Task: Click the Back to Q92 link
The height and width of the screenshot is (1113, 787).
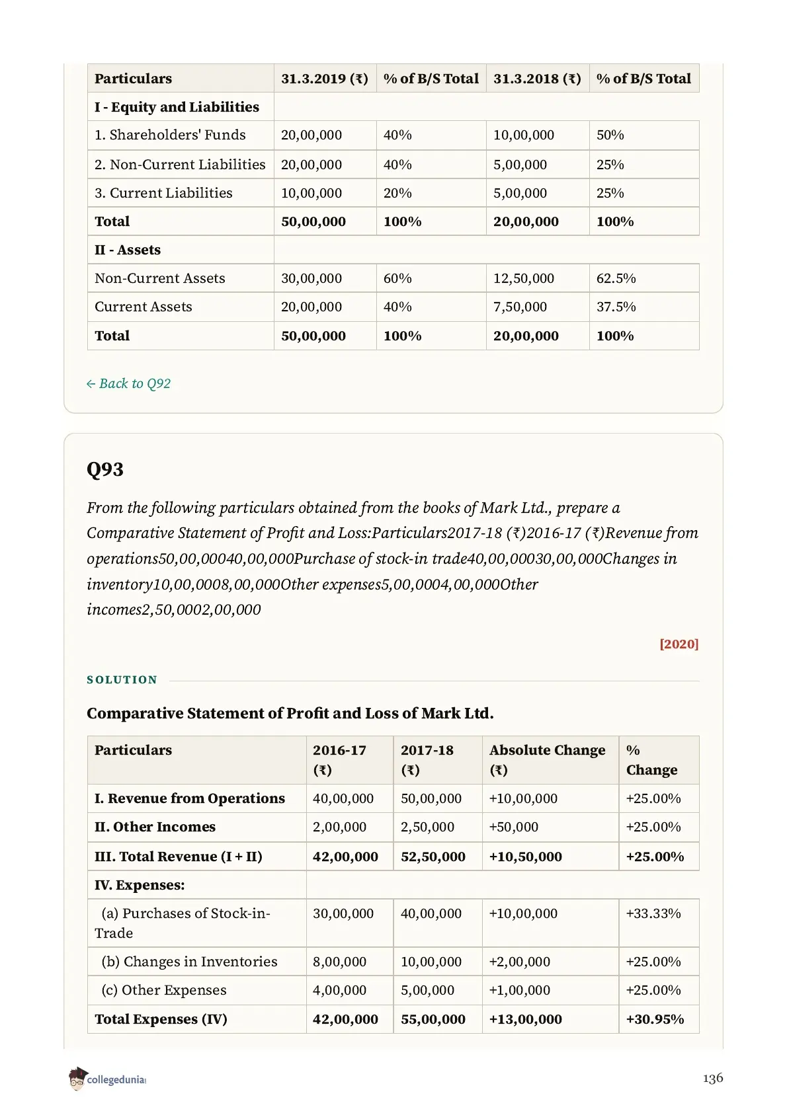Action: coord(128,383)
